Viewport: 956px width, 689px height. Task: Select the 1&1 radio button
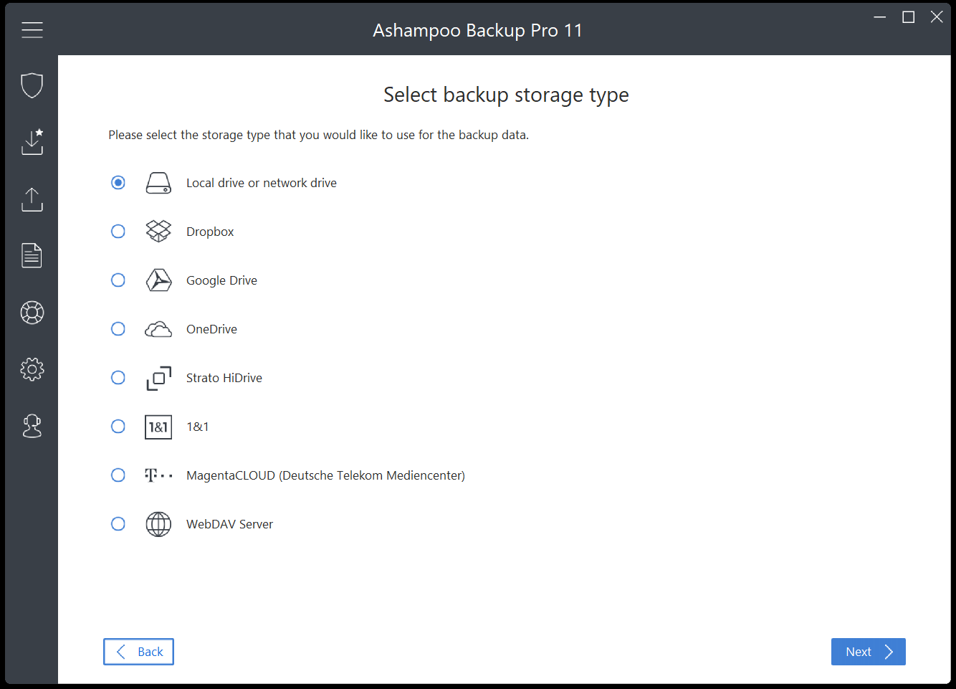click(118, 427)
